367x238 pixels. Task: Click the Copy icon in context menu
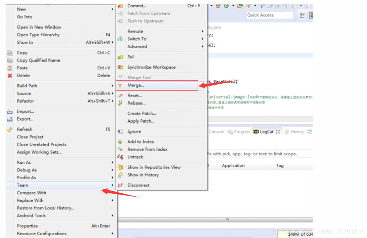(10, 53)
